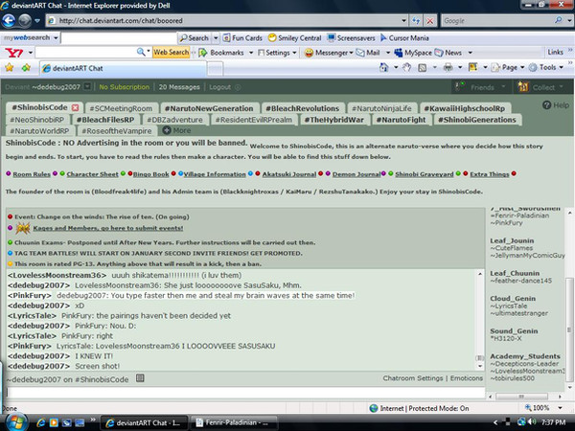Click the small icon beside #ShinobisCode status line
575x431 pixels.
pyautogui.click(x=140, y=378)
